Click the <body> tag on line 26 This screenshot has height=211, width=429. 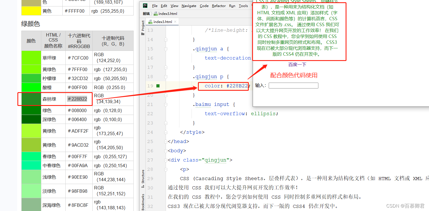point(177,151)
